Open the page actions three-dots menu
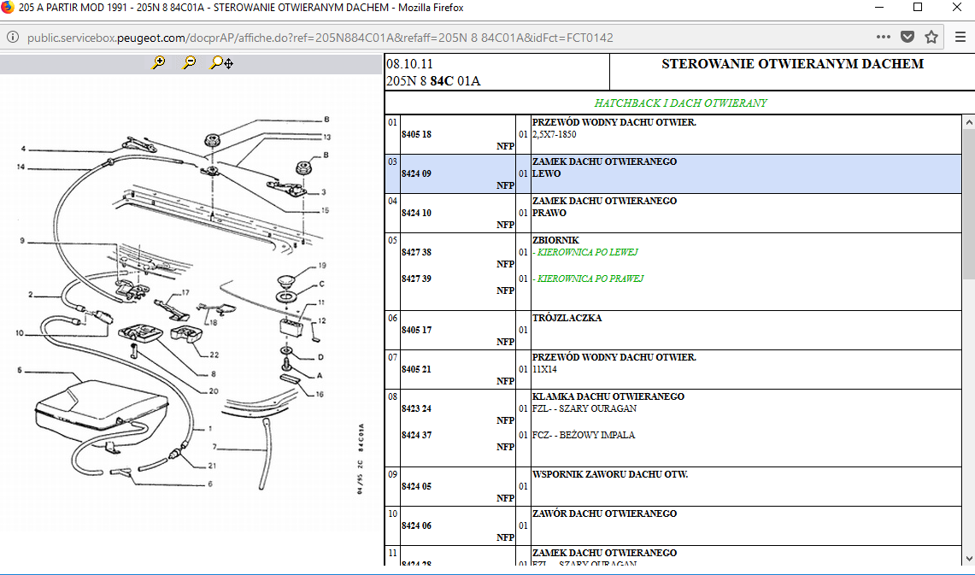Image resolution: width=975 pixels, height=575 pixels. click(x=884, y=38)
